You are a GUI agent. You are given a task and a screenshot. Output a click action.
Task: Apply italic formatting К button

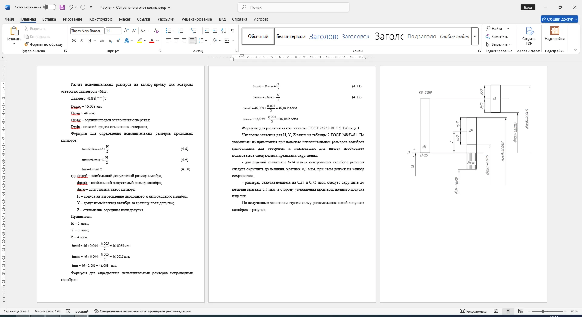pyautogui.click(x=82, y=41)
